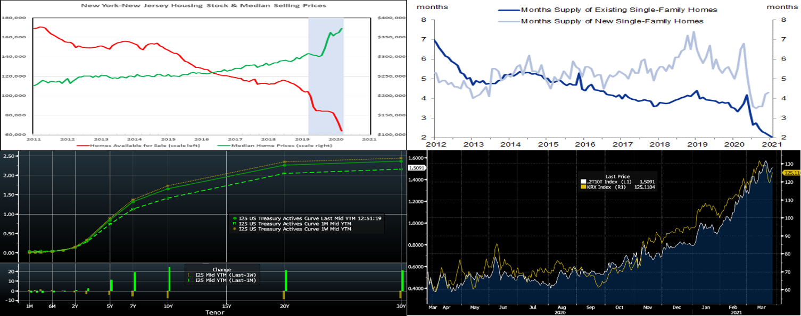The height and width of the screenshot is (316, 801).
Task: Click the 10Y tenor label on yield curve
Action: 168,306
